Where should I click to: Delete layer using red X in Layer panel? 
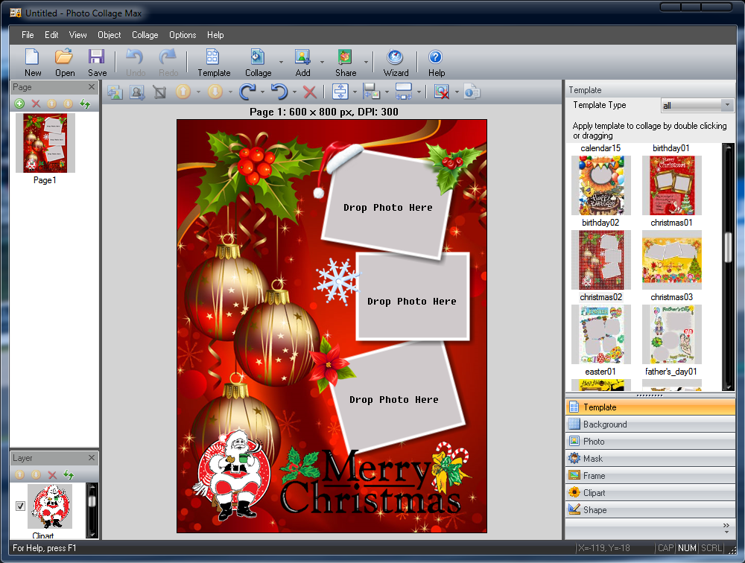52,474
